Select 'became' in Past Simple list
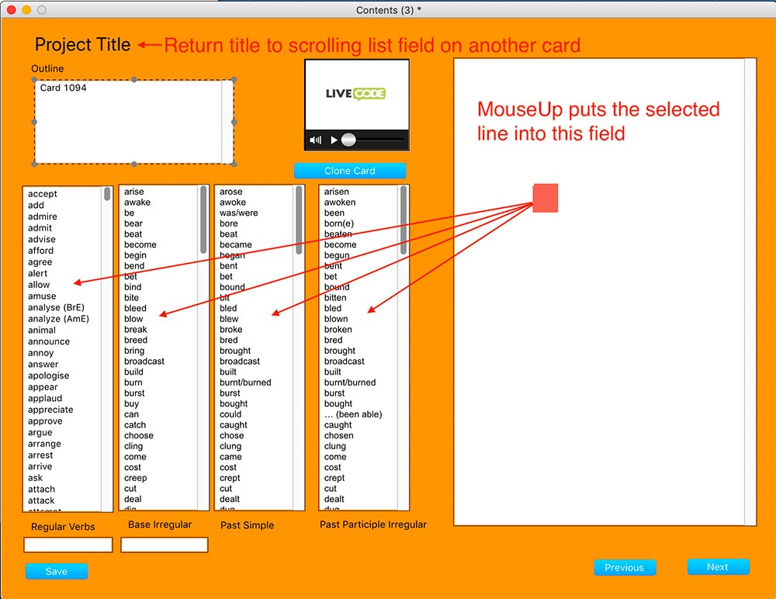 [x=236, y=244]
